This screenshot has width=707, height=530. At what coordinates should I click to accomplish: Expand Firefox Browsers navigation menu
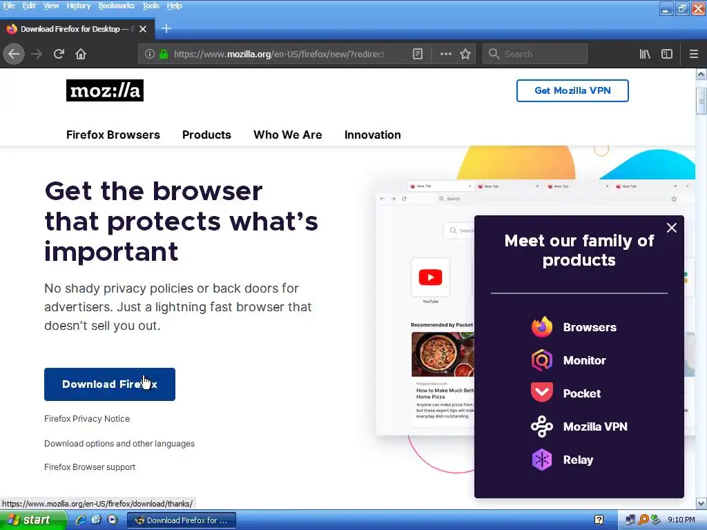point(113,135)
